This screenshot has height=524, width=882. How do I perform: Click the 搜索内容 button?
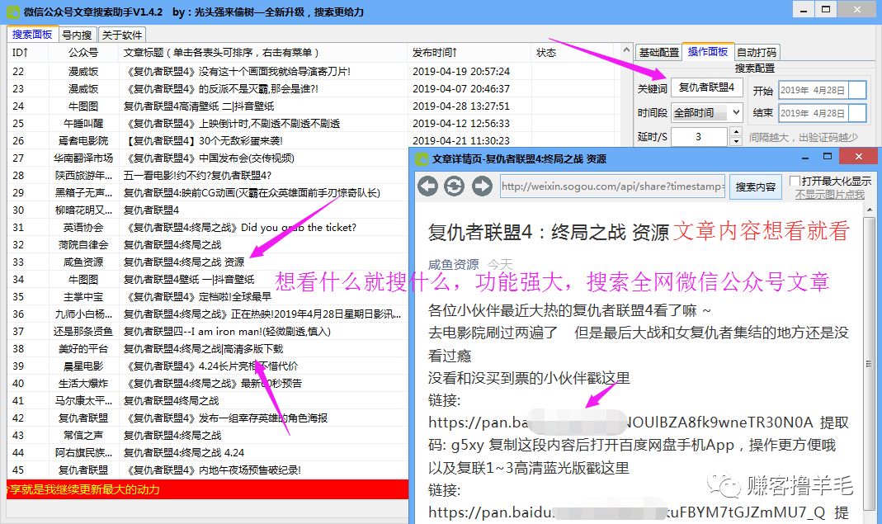pos(755,186)
